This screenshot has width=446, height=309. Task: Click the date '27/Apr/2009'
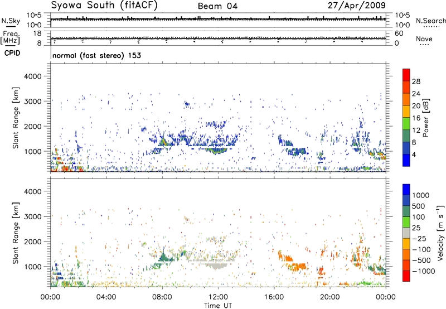[x=357, y=6]
